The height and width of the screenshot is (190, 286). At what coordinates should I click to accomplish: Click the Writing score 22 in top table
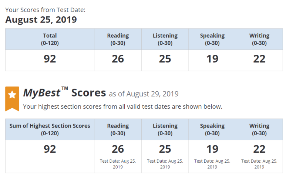click(x=259, y=59)
